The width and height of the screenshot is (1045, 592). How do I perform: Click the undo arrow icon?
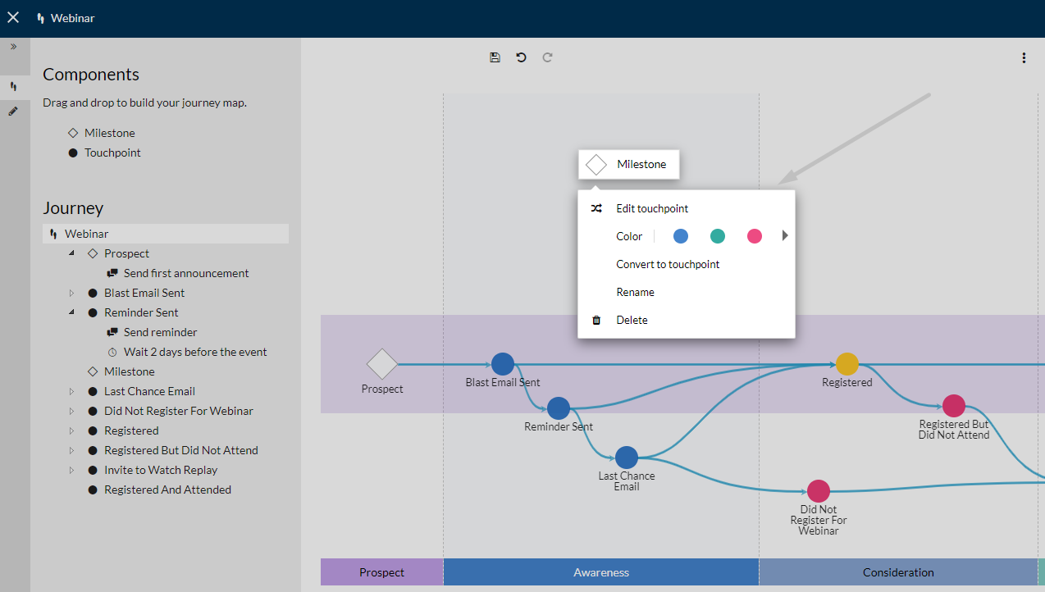[521, 57]
